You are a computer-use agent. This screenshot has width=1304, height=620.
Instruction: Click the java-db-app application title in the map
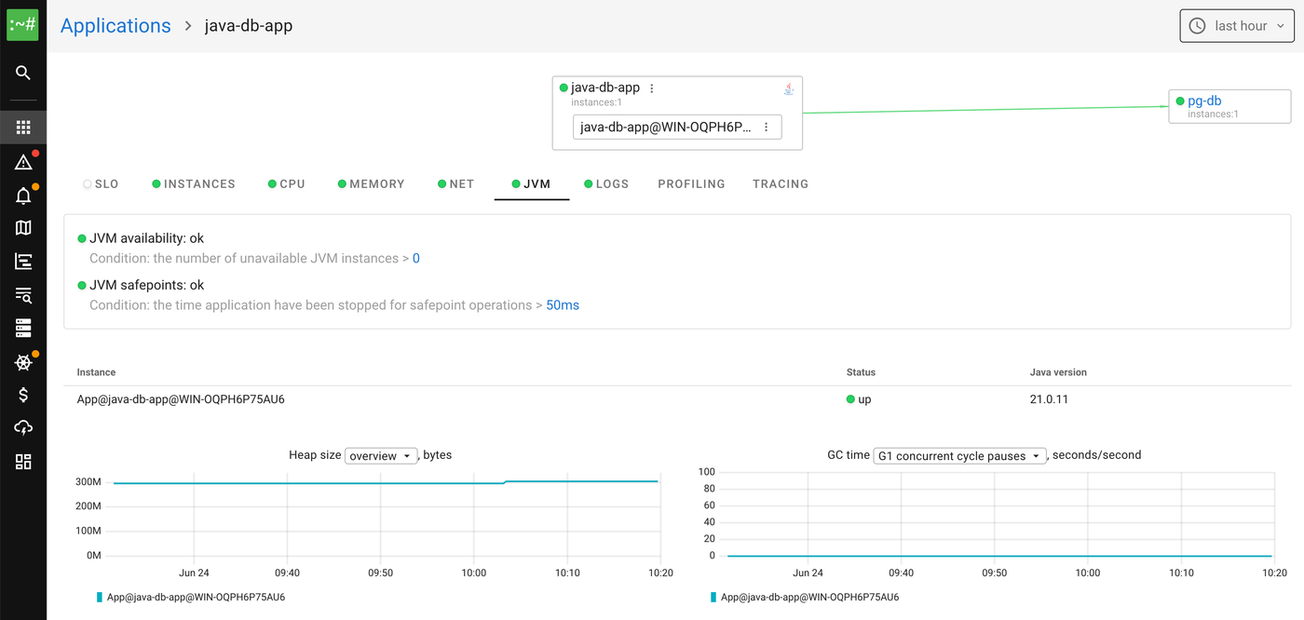605,88
